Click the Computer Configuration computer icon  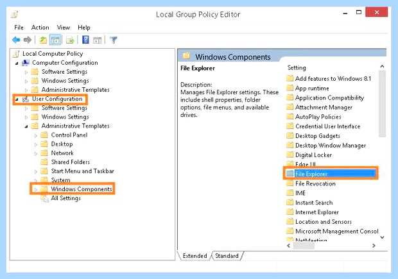(x=26, y=63)
